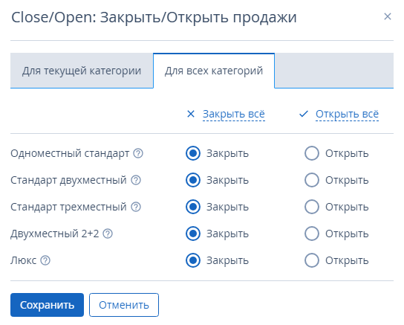Select 'Открыть' for Стандарт двухместный

click(x=312, y=180)
